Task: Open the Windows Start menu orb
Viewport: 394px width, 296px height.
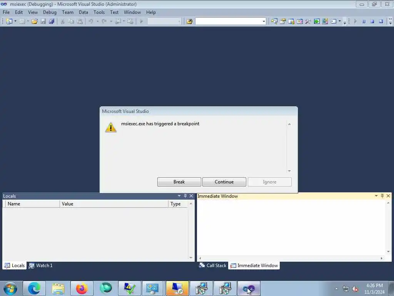Action: pos(10,288)
